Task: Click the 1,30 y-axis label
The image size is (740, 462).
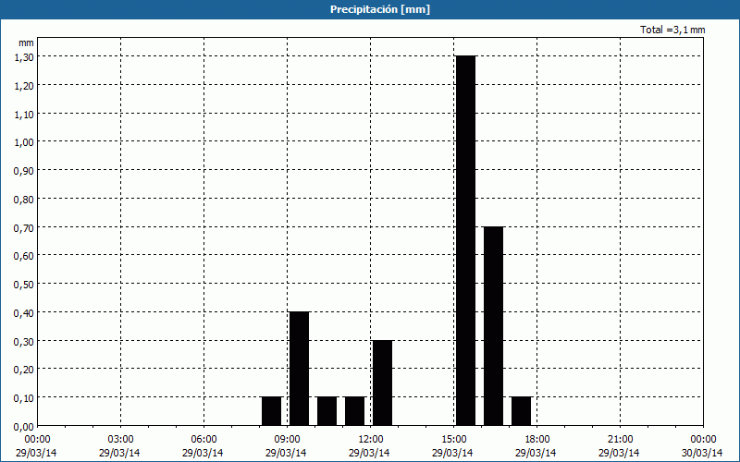Action: coord(24,57)
